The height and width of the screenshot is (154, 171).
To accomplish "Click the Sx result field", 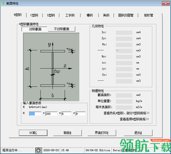I will point(124,75).
